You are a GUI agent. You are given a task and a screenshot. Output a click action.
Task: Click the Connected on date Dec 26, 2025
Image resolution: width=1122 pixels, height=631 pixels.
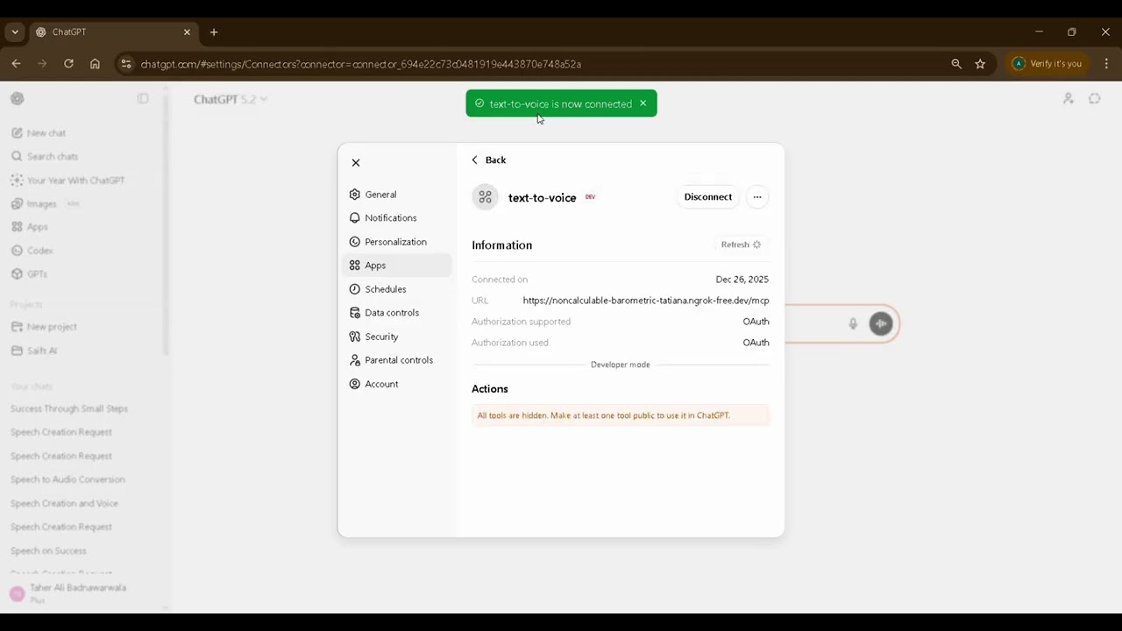point(742,280)
